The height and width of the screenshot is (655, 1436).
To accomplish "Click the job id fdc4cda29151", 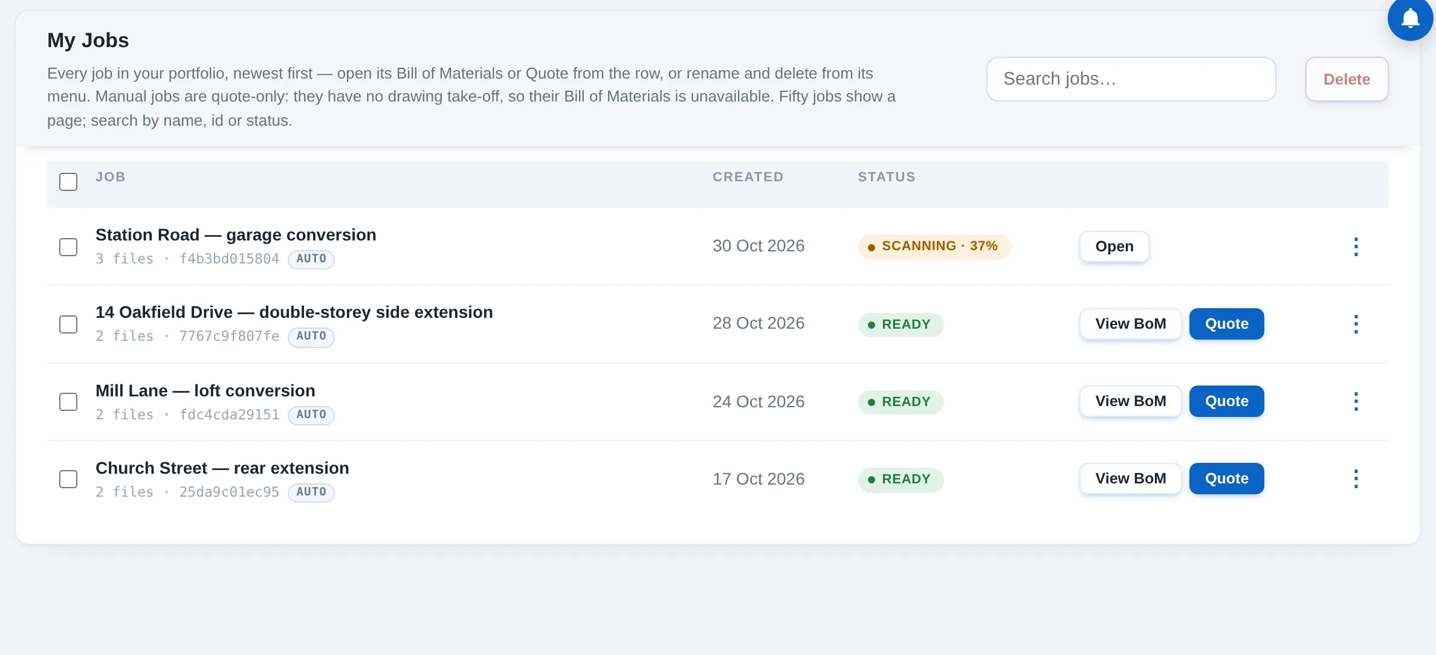I will [229, 415].
